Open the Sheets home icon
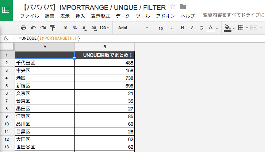Screen dimensions: 265x152 6,11
